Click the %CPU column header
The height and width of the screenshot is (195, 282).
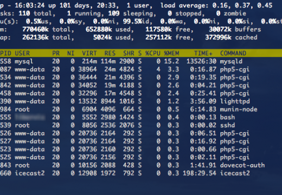[x=153, y=53]
